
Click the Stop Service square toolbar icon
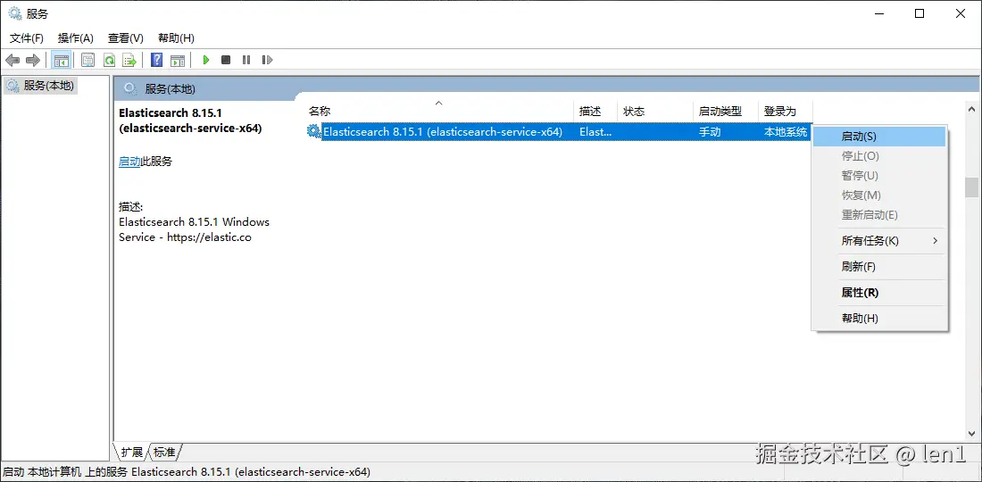[x=226, y=60]
